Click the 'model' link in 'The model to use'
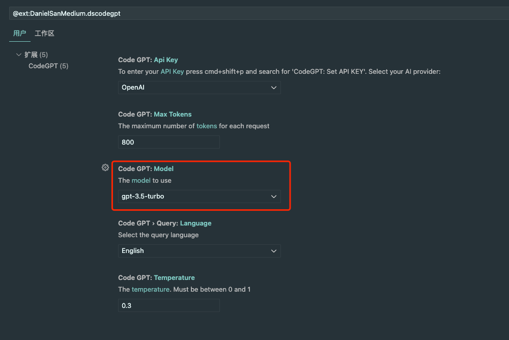The height and width of the screenshot is (340, 509). pyautogui.click(x=141, y=181)
